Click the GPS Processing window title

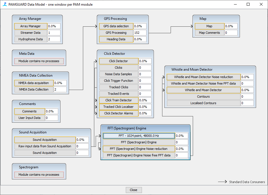click(115, 19)
